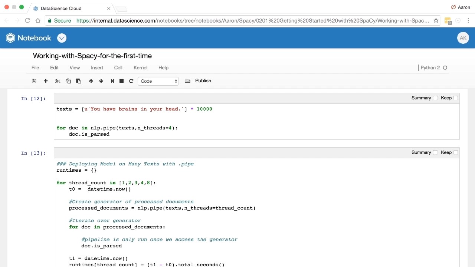Click the 'for thread_count in [1,2,3,4,8]:' line
Image resolution: width=475 pixels, height=267 pixels.
click(x=106, y=183)
